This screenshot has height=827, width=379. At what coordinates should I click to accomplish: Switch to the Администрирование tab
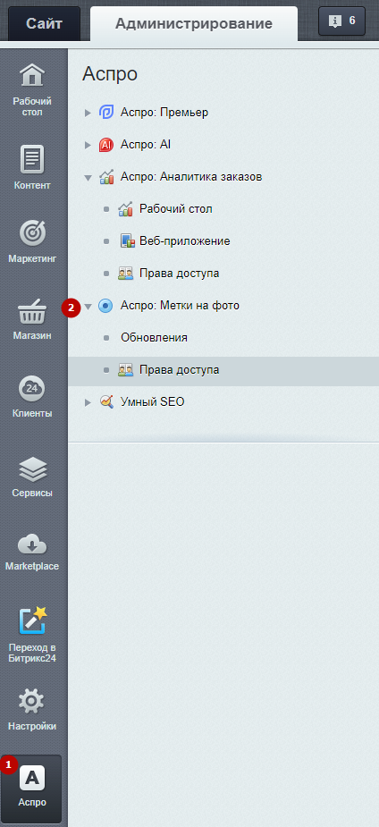click(194, 24)
